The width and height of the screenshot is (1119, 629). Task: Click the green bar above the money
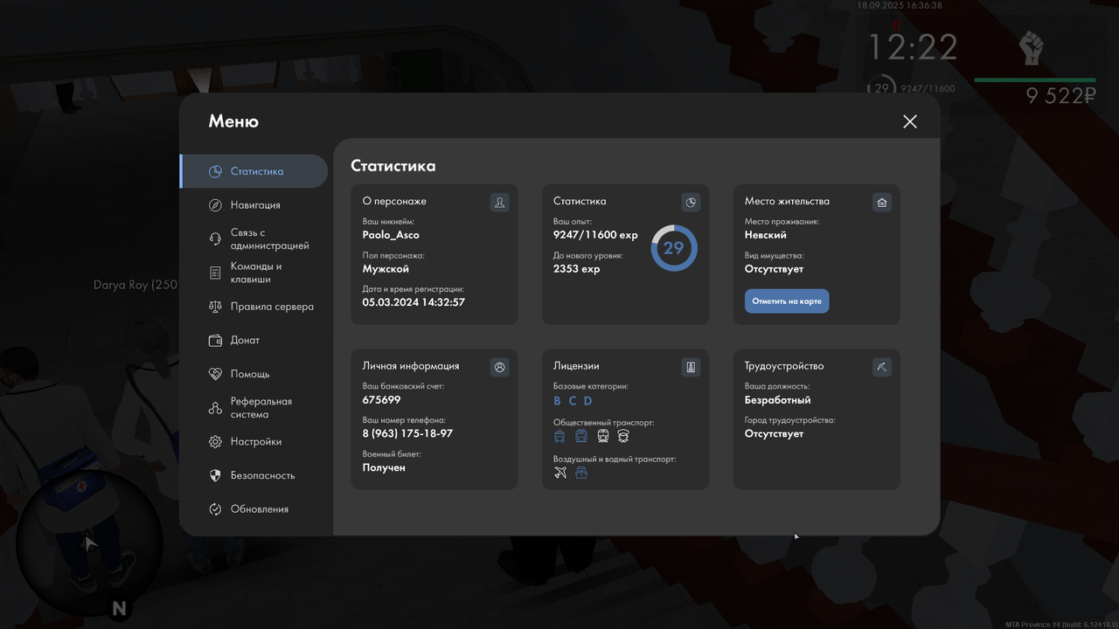pyautogui.click(x=1034, y=79)
